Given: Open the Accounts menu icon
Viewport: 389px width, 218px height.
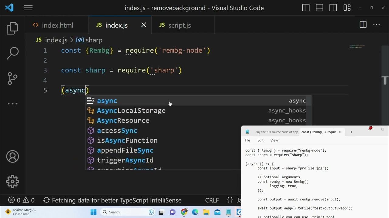Looking at the screenshot, I should (12, 157).
